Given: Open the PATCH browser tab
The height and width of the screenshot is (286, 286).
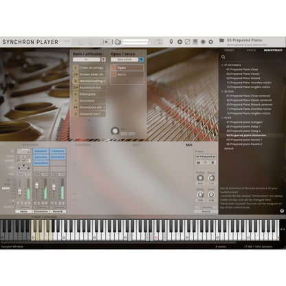Looking at the screenshot, I should [251, 50].
